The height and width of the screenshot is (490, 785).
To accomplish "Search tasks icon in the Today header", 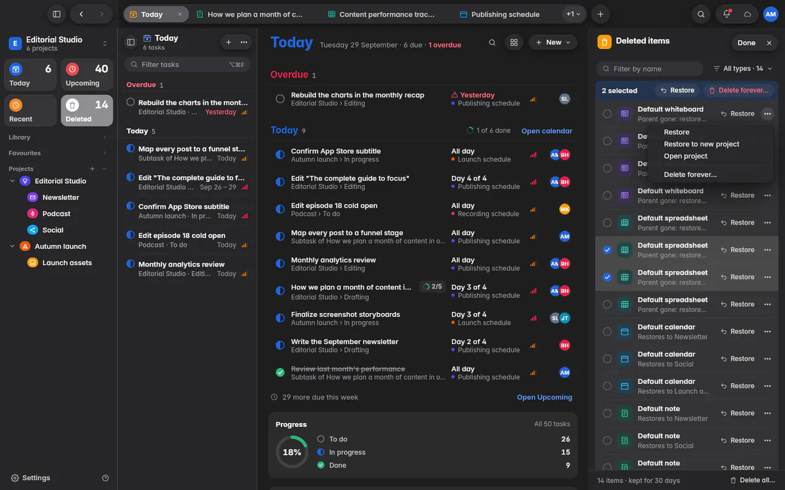I will click(x=492, y=42).
